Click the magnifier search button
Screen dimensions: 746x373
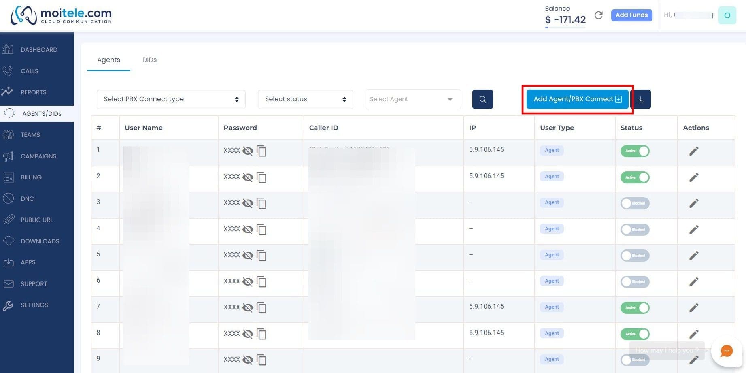coord(482,99)
